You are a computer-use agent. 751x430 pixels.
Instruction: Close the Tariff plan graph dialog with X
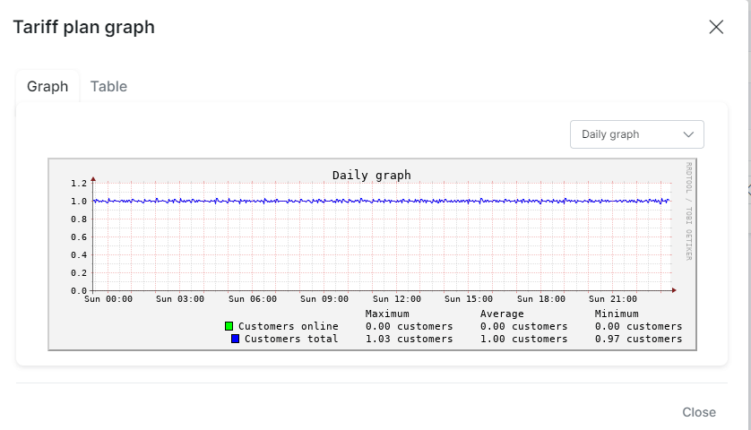(716, 27)
